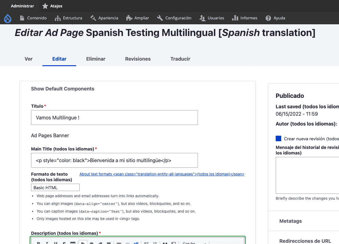Open the Configuración menu
The image size is (339, 244).
174,18
